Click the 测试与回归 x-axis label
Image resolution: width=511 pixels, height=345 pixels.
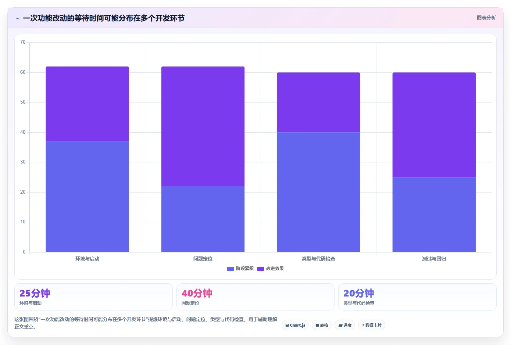tap(434, 259)
